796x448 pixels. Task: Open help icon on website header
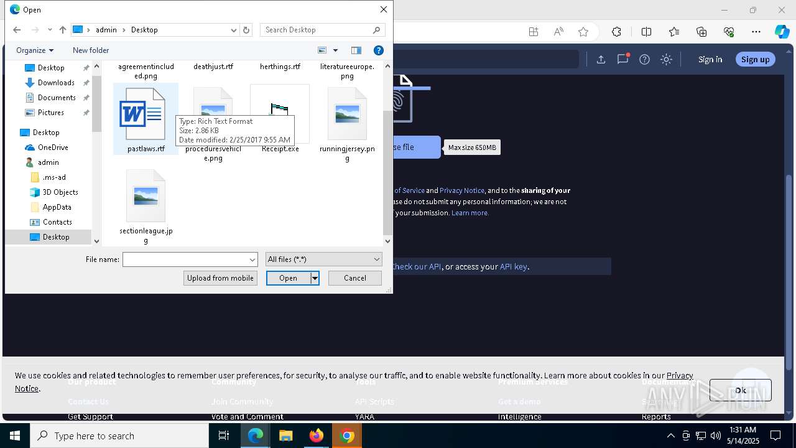644,59
